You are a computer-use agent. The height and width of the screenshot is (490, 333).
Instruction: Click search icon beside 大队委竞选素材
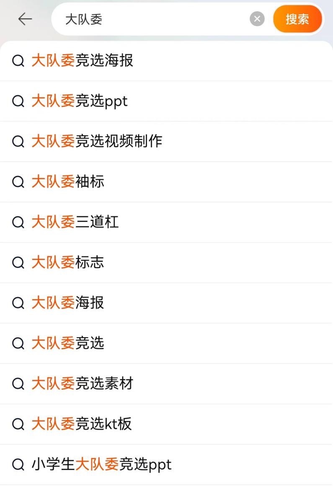18,384
